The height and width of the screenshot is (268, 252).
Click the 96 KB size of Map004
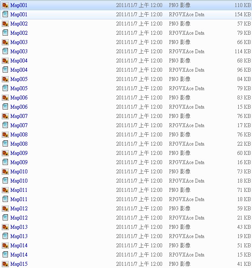pyautogui.click(x=244, y=70)
